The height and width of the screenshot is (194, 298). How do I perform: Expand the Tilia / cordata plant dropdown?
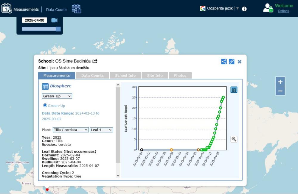[71, 130]
